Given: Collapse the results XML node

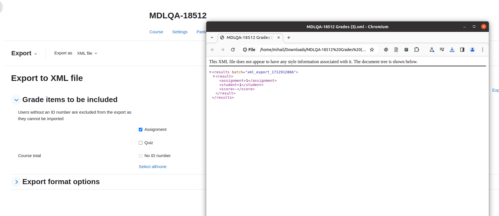Looking at the screenshot, I should tap(210, 72).
